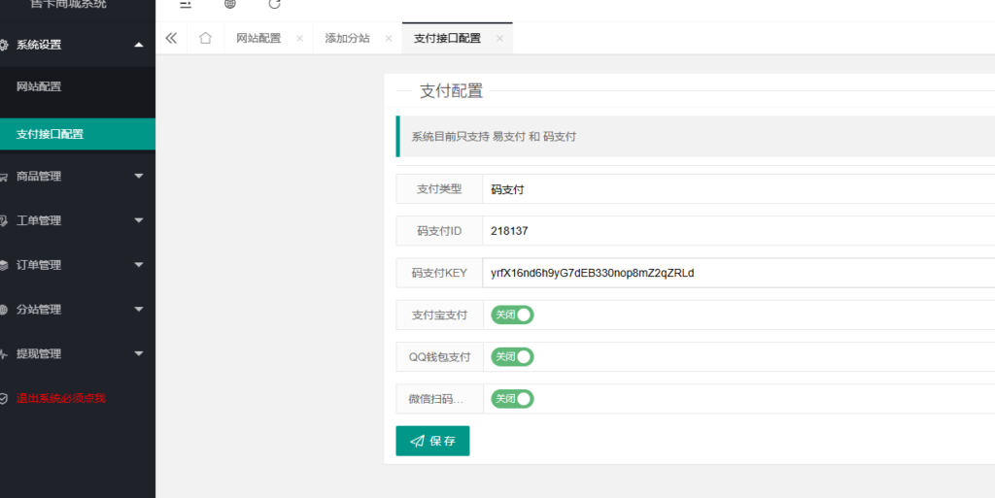Open 支付接口配置 in the sidebar

click(x=78, y=134)
